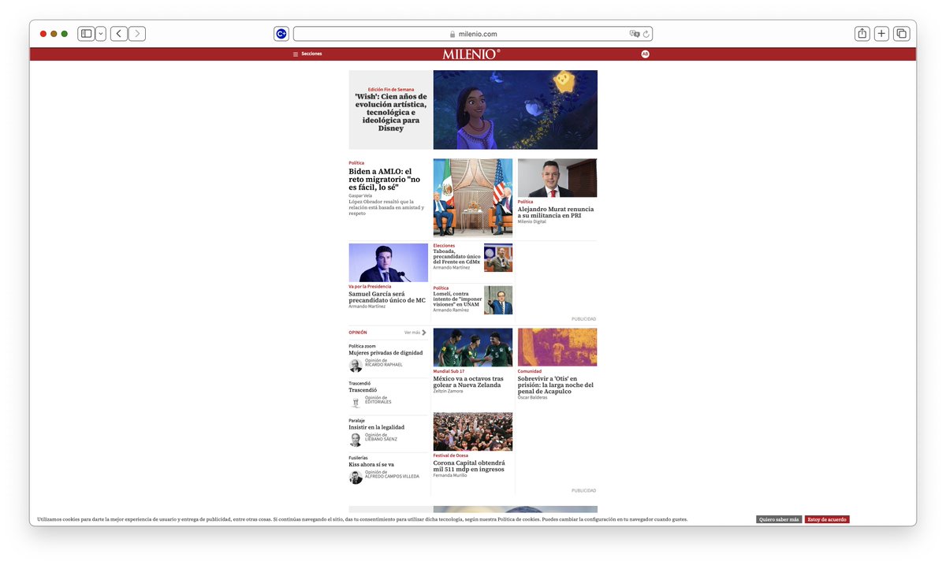Click the blue extension icon beside the address bar

(x=281, y=34)
